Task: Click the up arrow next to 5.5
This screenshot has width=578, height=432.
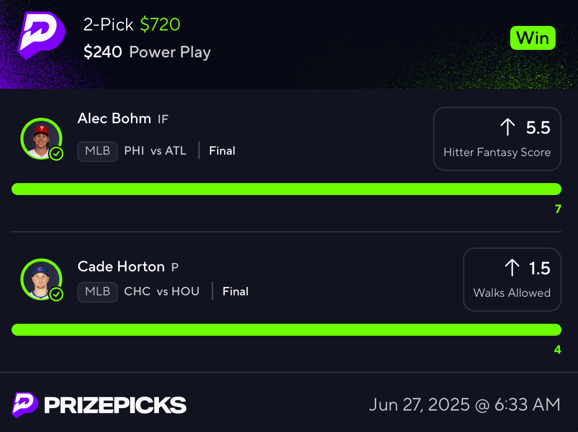Action: click(x=508, y=127)
